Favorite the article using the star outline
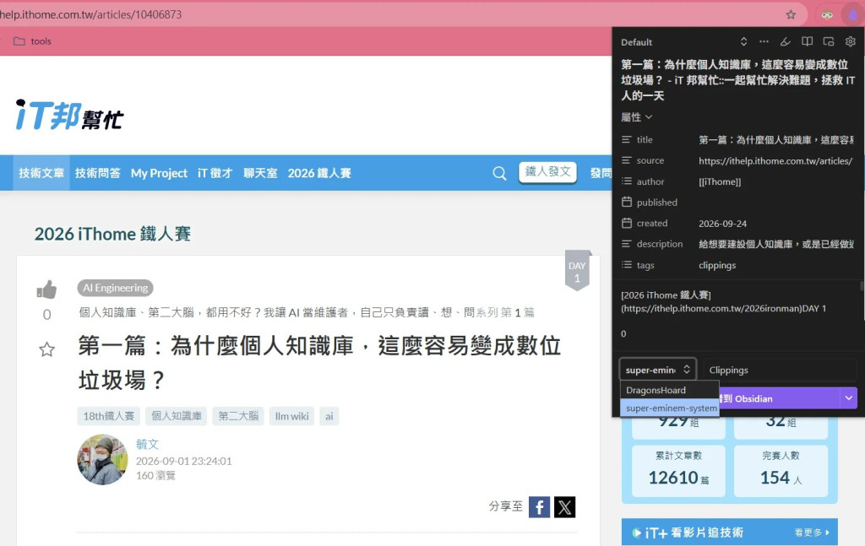 click(47, 349)
